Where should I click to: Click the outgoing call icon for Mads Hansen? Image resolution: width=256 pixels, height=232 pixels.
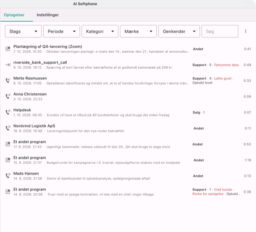[8, 176]
